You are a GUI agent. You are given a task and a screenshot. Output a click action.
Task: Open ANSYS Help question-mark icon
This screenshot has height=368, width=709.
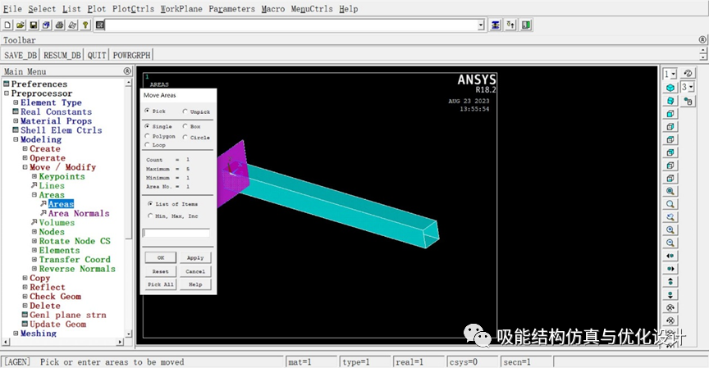85,25
